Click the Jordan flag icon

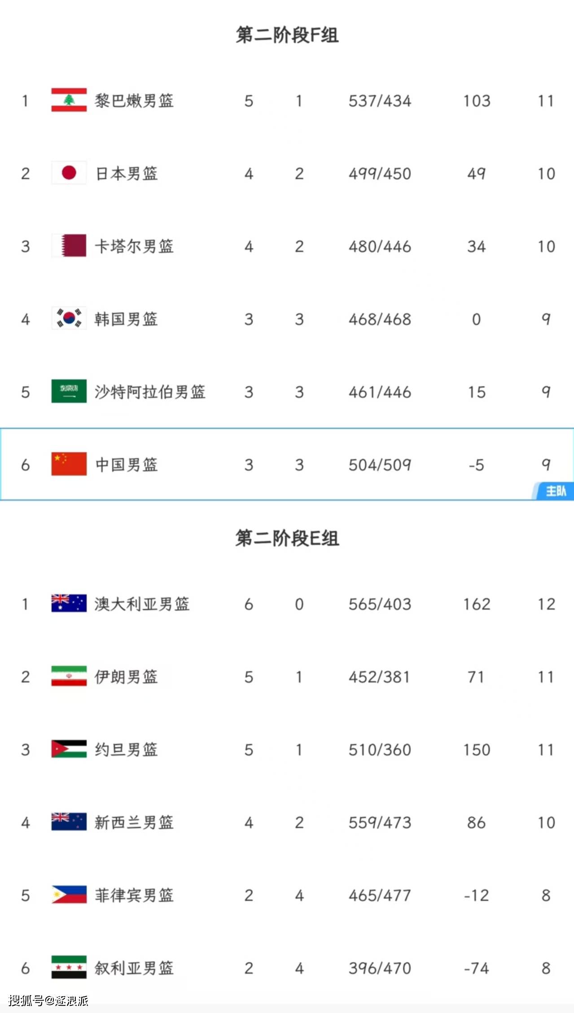[69, 749]
